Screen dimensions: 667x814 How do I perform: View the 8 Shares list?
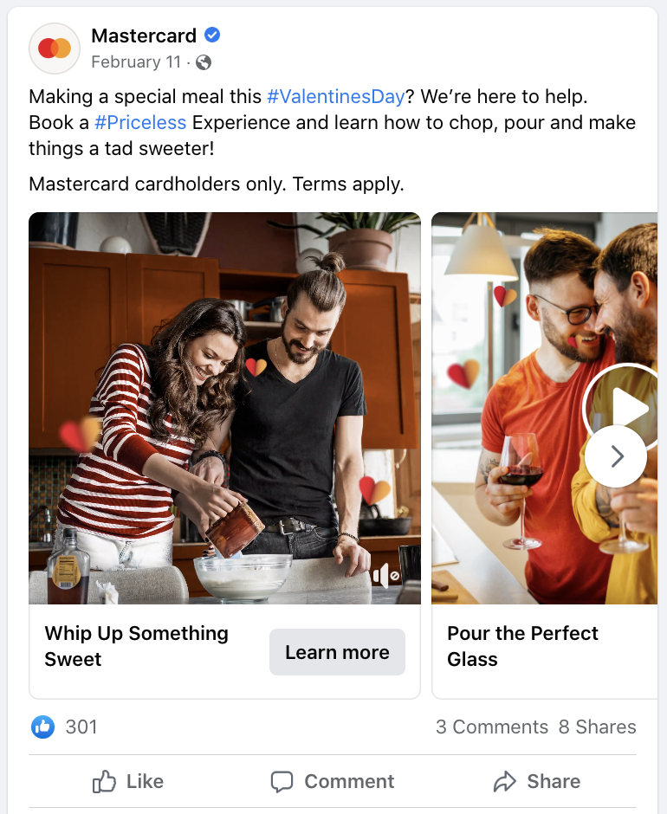tap(598, 727)
